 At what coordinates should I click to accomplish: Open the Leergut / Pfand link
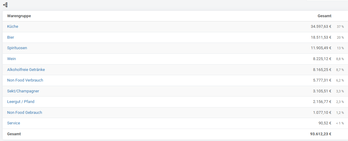[x=21, y=102]
